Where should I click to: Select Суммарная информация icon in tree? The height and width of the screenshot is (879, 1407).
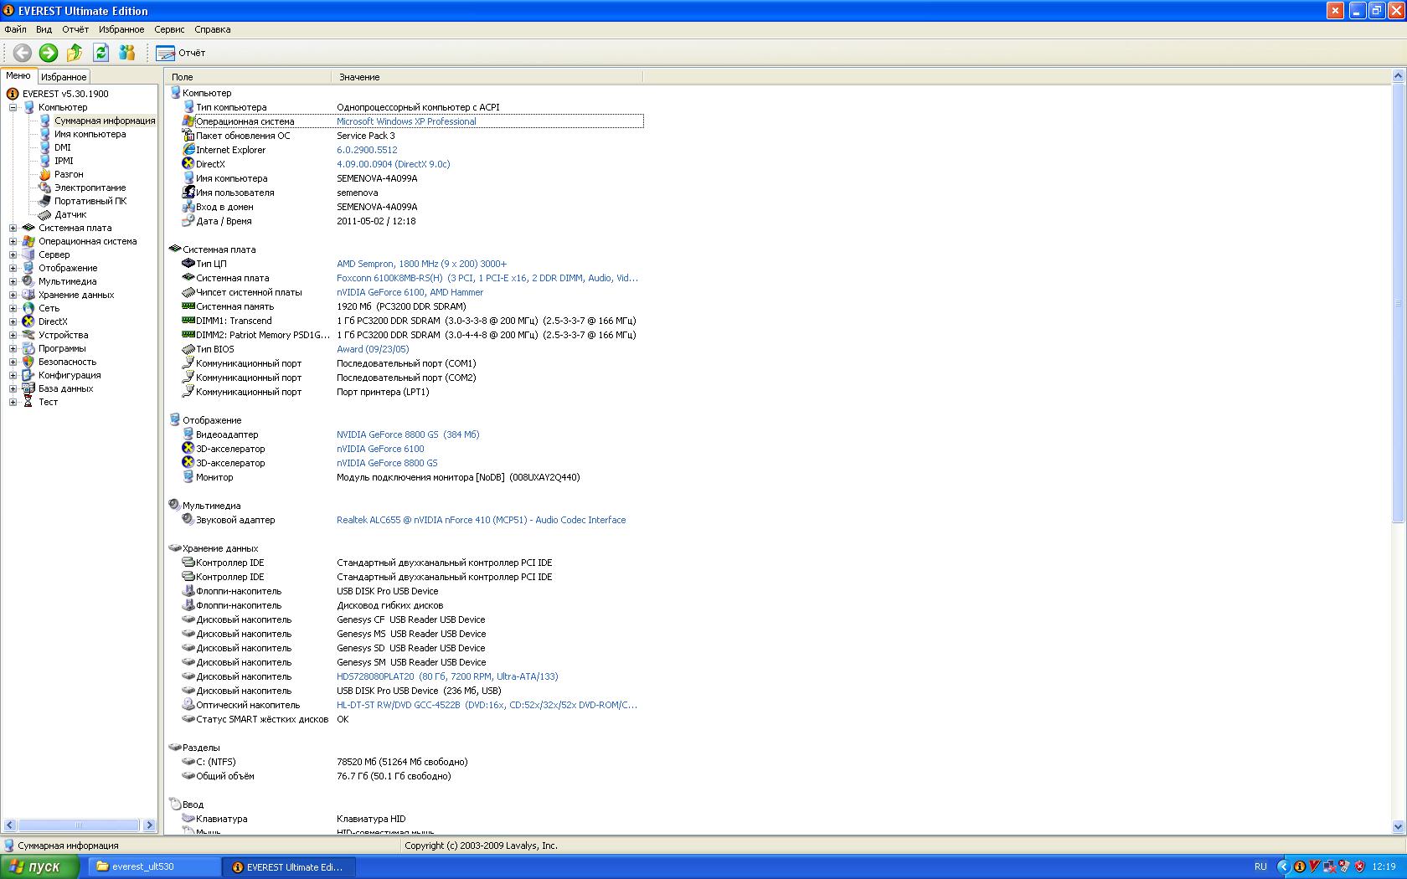coord(45,121)
